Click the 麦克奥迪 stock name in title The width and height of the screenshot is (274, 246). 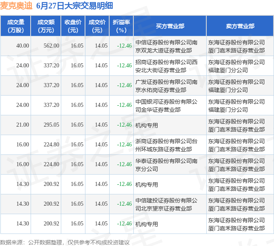(x=16, y=6)
